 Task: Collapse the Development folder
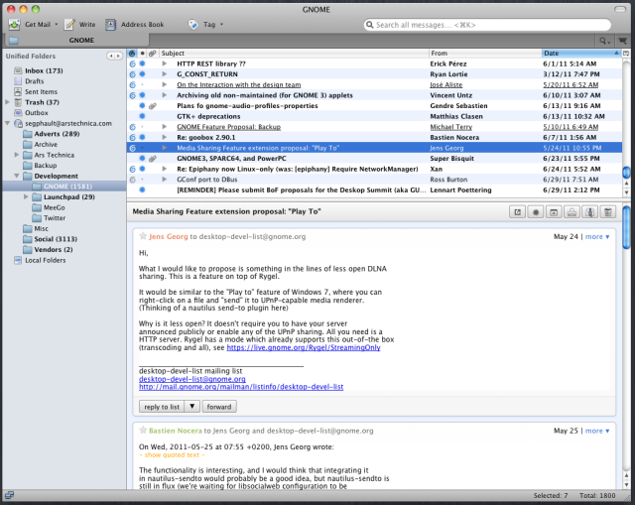click(x=17, y=176)
